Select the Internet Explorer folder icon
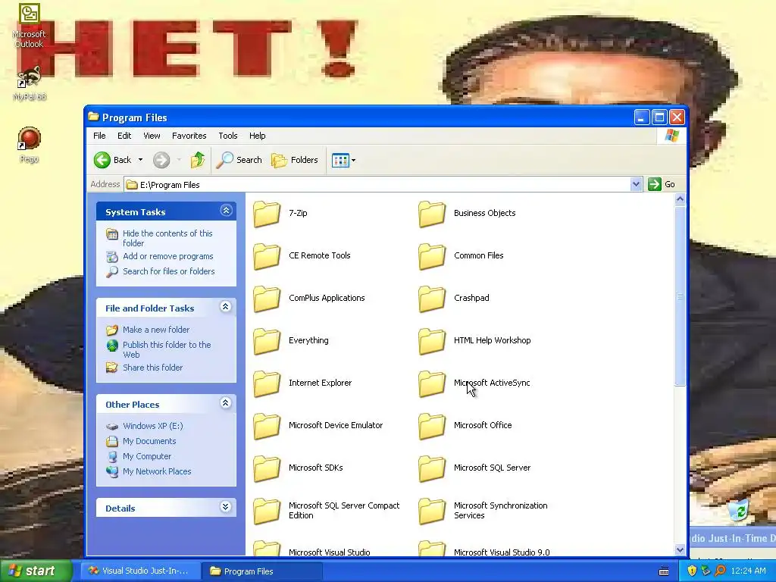 coord(267,384)
